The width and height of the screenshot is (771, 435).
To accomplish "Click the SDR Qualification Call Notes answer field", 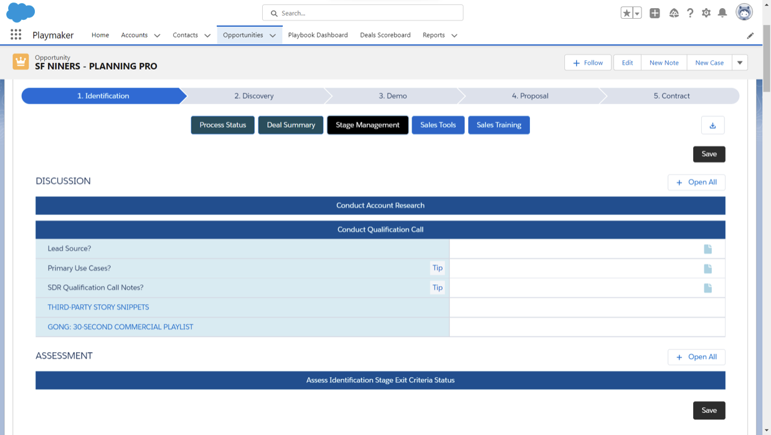I will coord(587,288).
